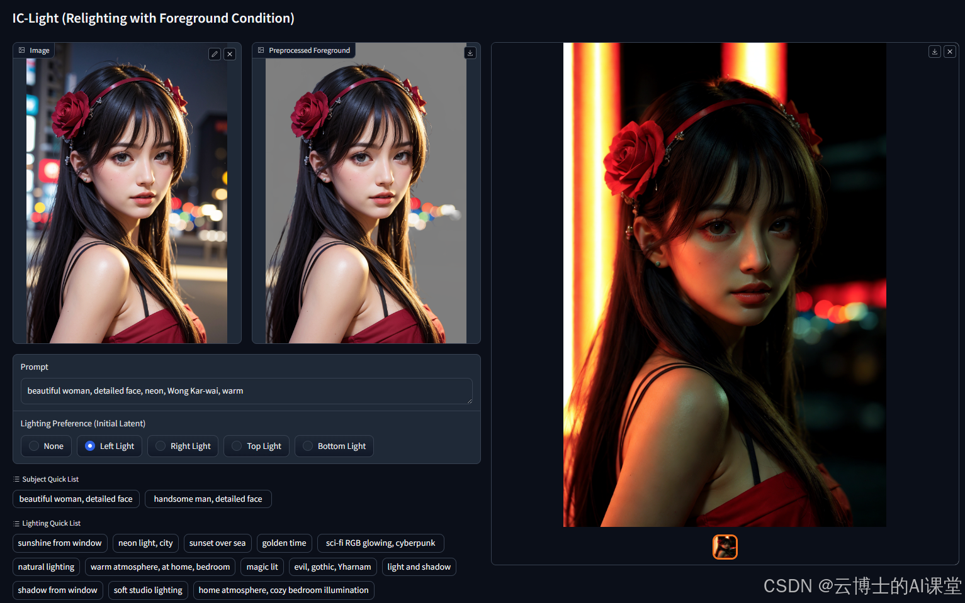Choose the soft studio lighting option

click(148, 590)
